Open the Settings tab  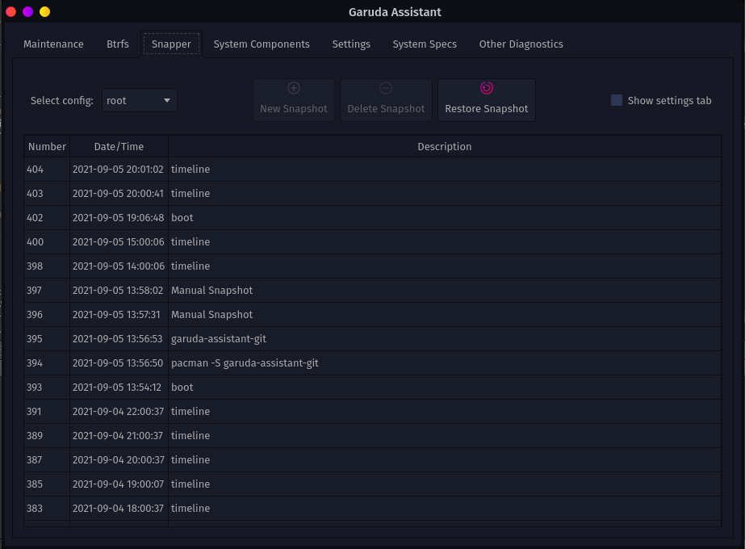pyautogui.click(x=351, y=44)
